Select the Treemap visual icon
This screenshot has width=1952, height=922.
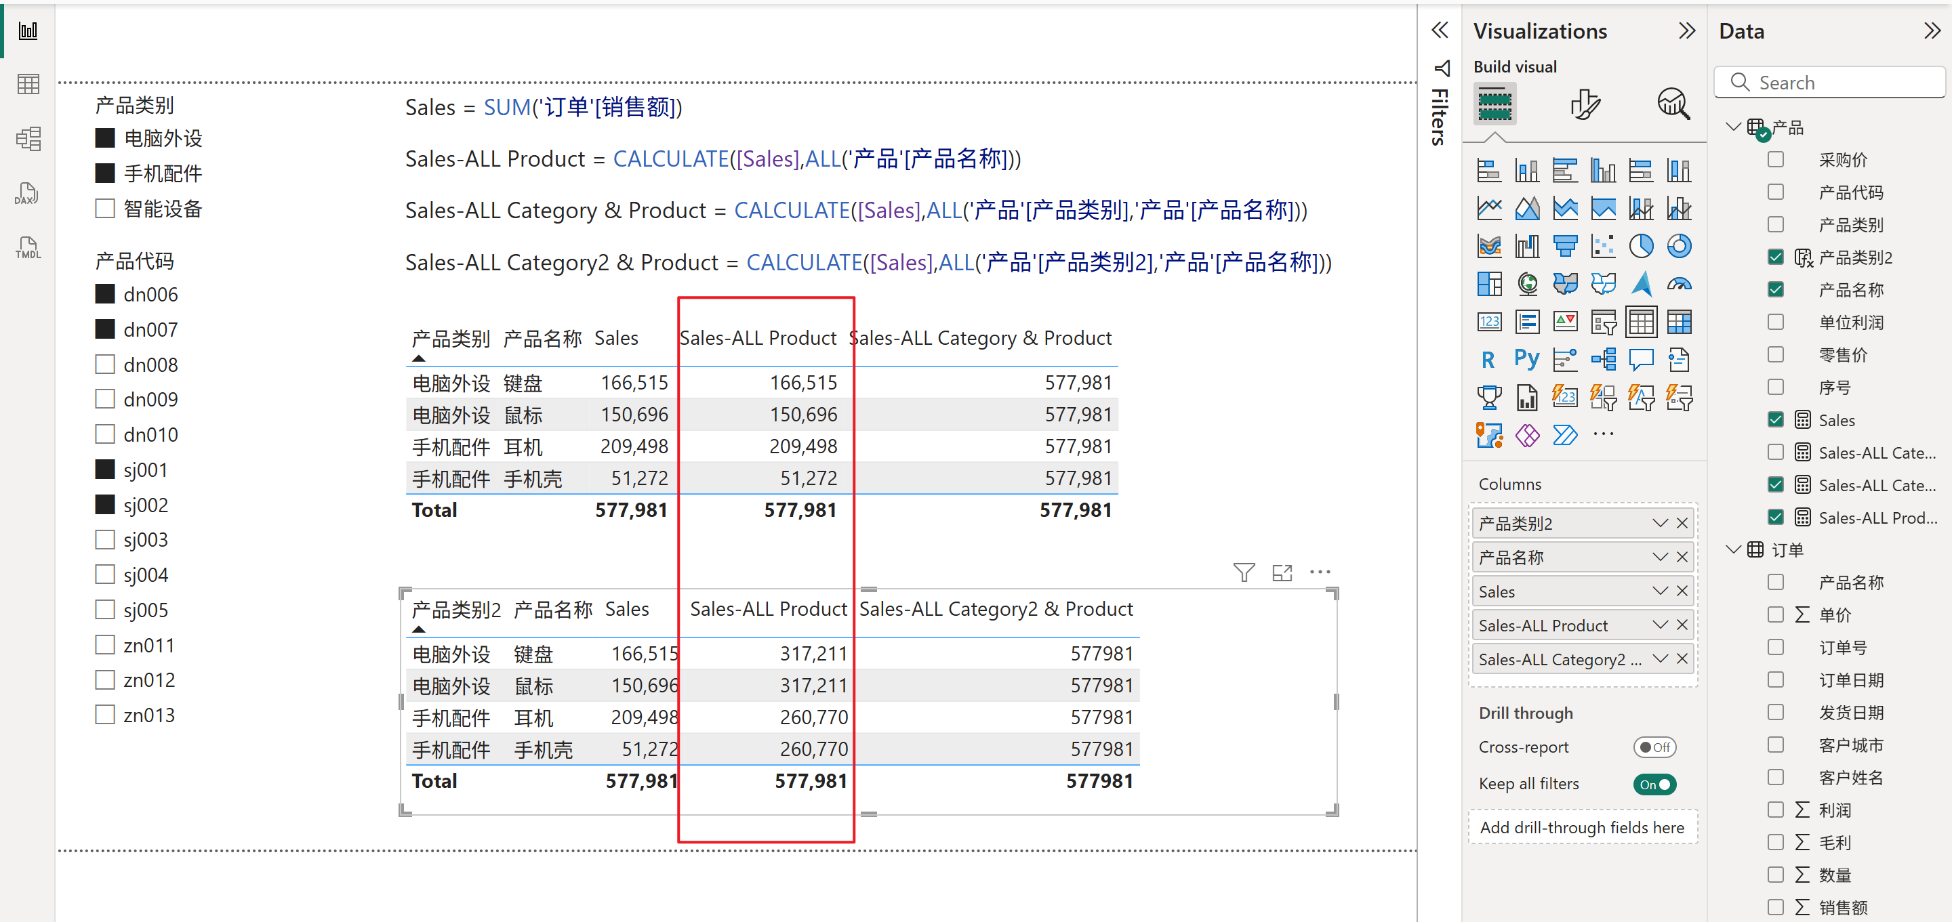[1488, 284]
